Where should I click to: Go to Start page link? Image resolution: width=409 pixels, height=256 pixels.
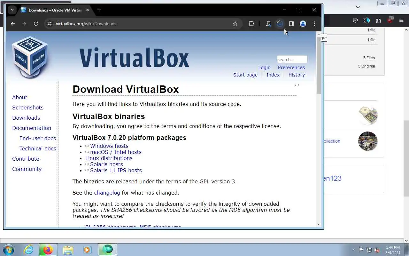click(245, 75)
